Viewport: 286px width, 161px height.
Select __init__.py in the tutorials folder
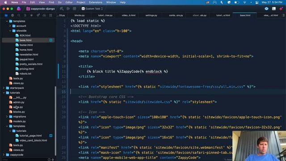point(20,97)
